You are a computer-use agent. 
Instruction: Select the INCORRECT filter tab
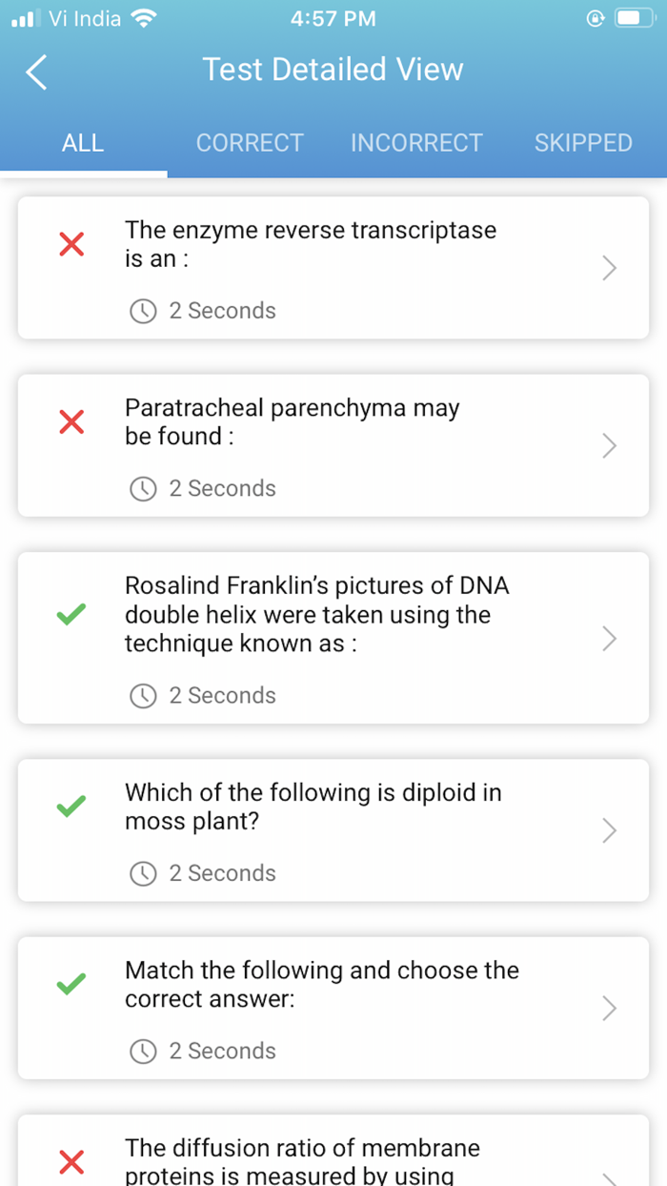(416, 142)
